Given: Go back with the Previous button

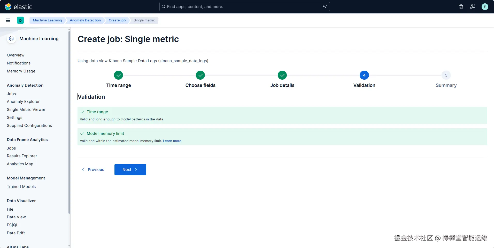Looking at the screenshot, I should [93, 170].
